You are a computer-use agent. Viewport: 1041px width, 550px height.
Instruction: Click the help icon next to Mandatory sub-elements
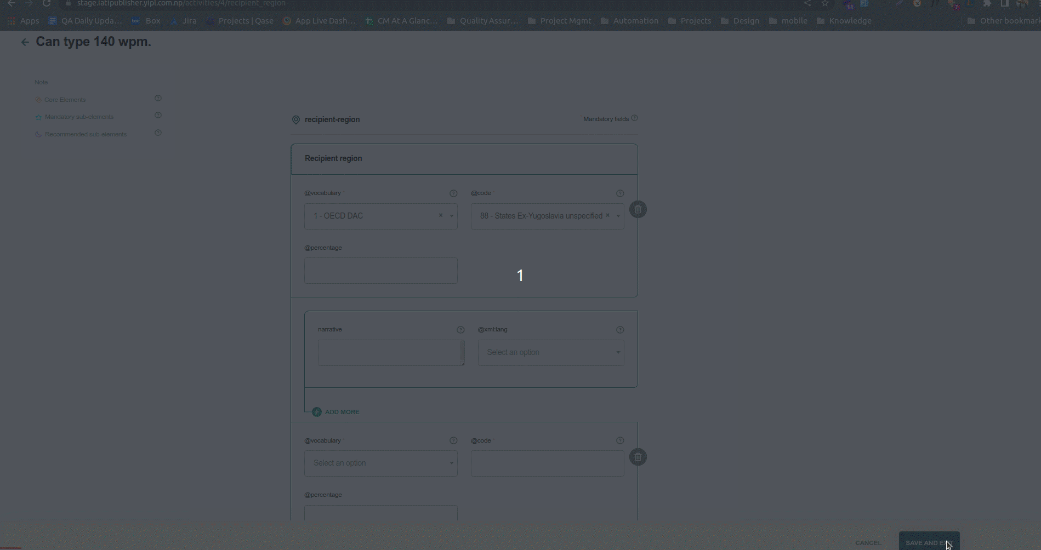[158, 115]
